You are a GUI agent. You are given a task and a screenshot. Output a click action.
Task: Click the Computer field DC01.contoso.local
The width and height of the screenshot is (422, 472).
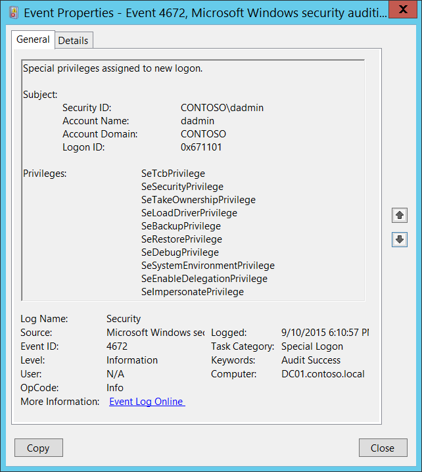(323, 374)
